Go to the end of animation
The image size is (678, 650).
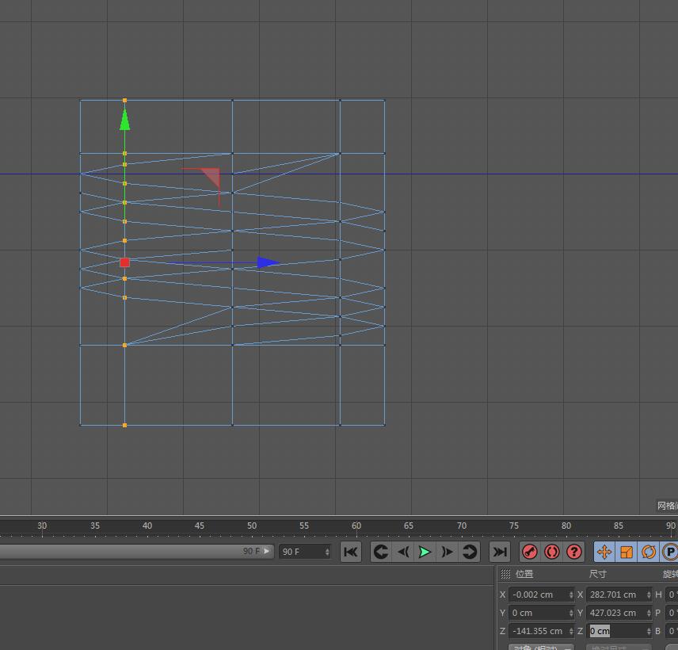pos(500,552)
